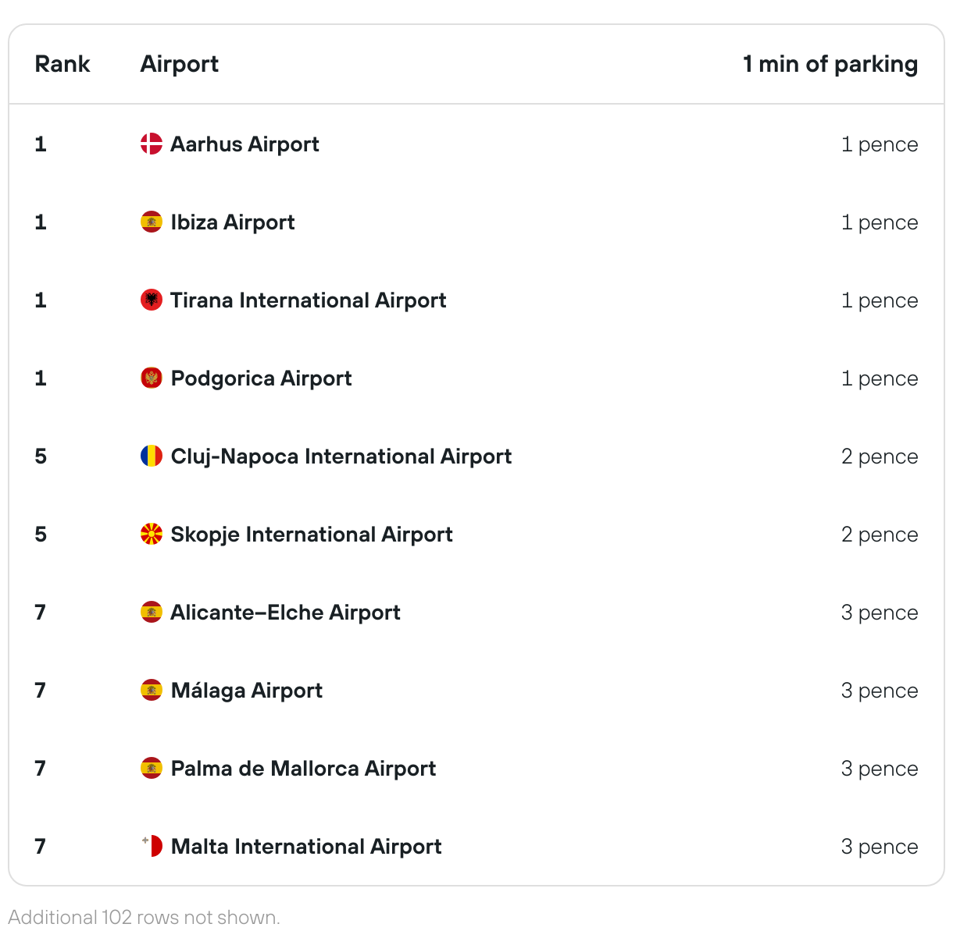Screen dimensions: 953x938
Task: Click the 1 min of parking header
Action: pyautogui.click(x=830, y=64)
